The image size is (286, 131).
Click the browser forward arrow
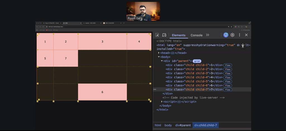point(40,27)
